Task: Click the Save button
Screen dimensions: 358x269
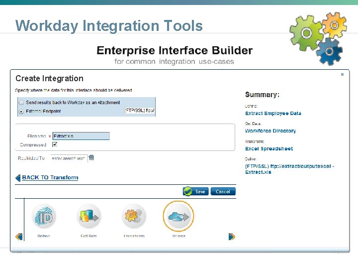Action: (196, 191)
